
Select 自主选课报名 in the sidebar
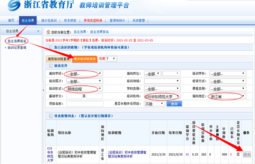pos(17,41)
